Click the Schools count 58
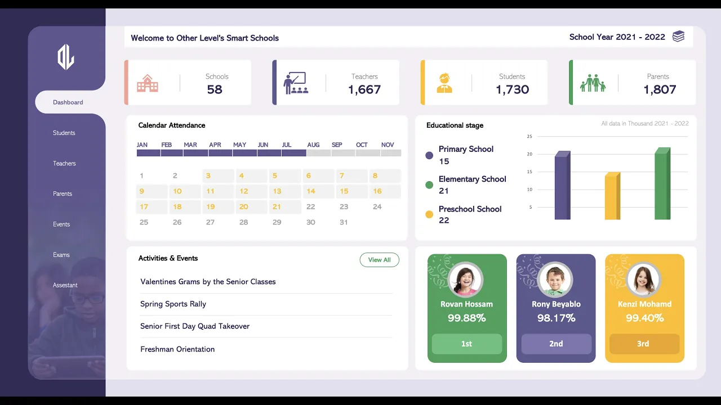This screenshot has width=721, height=405. point(215,89)
